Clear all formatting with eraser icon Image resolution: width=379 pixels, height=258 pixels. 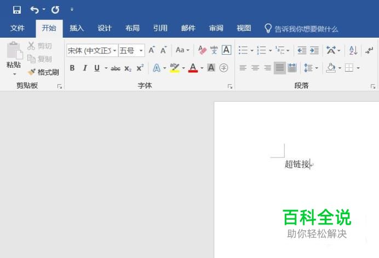coord(202,50)
